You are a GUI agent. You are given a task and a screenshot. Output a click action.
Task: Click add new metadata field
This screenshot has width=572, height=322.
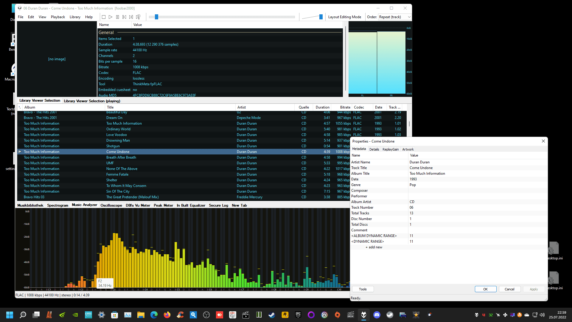point(374,247)
